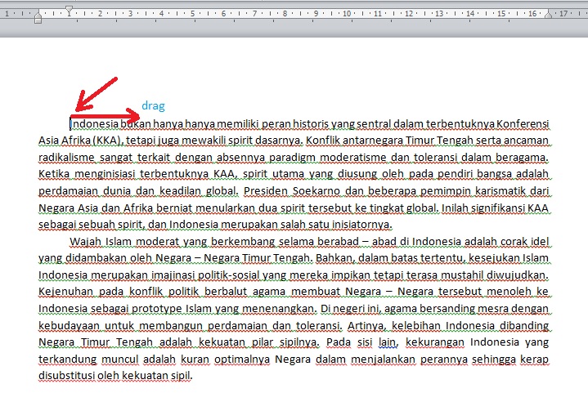
Task: Click the word "Konferensi" in first line
Action: (523, 123)
